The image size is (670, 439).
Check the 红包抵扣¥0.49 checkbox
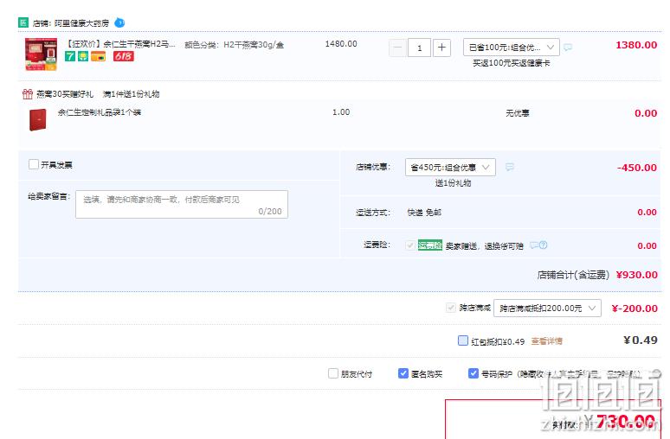click(x=463, y=340)
